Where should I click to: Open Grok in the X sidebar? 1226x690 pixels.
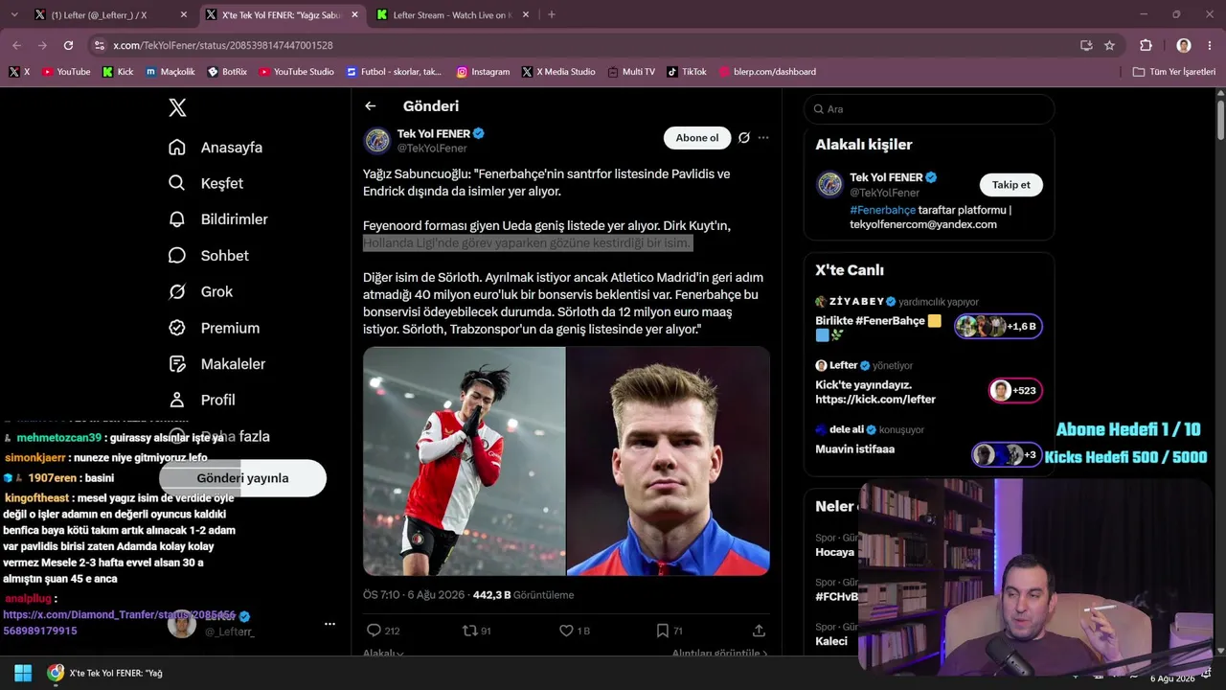pyautogui.click(x=201, y=291)
